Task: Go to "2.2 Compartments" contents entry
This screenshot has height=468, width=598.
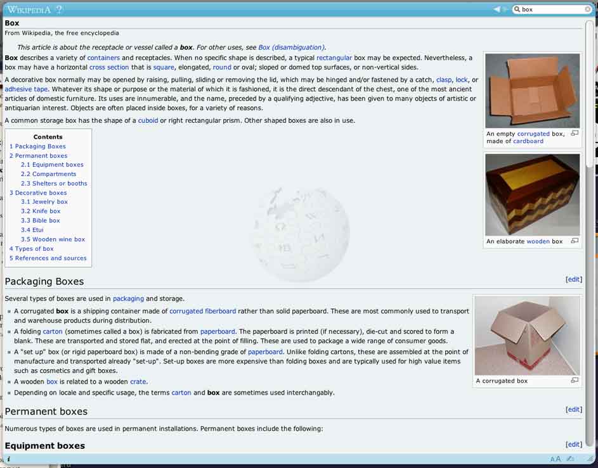Action: tap(48, 174)
